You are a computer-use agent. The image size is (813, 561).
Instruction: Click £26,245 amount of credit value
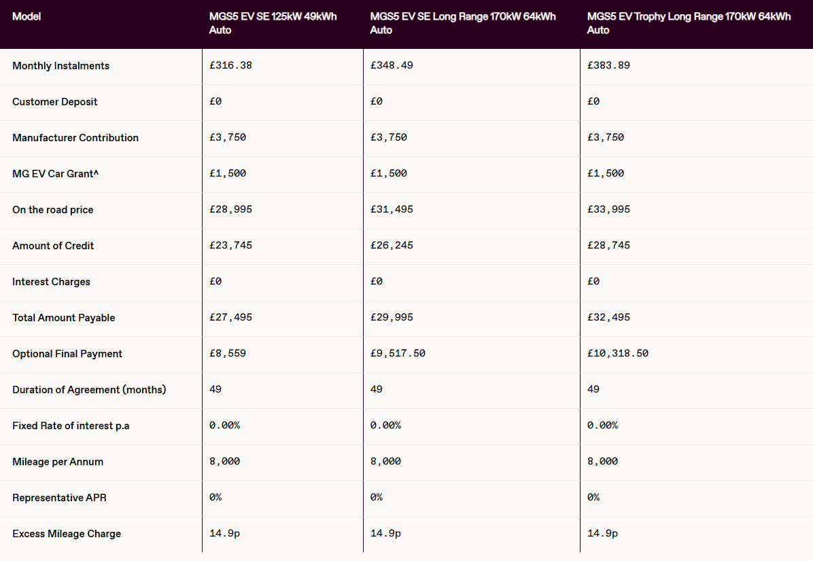[392, 245]
